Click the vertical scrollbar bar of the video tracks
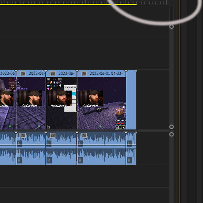203x203 pixels. point(171,77)
